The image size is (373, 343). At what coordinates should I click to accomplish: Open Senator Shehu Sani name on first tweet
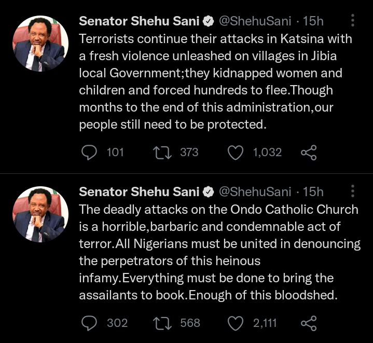coord(139,21)
